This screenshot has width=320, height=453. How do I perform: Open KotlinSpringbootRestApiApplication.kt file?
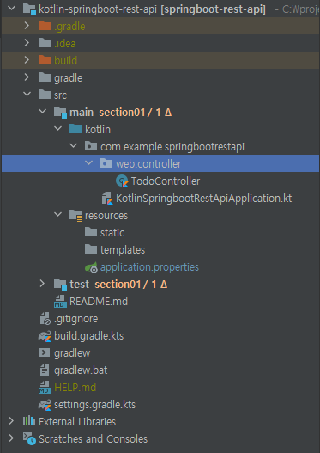pyautogui.click(x=203, y=199)
